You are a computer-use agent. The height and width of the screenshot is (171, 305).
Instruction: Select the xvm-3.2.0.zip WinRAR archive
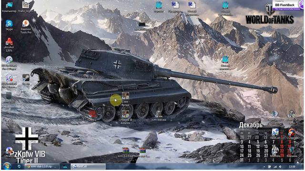pos(126,152)
